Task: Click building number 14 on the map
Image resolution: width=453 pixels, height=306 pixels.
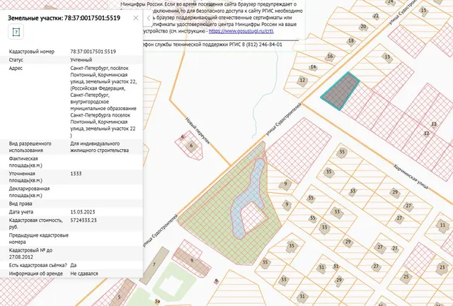Action: pyautogui.click(x=313, y=67)
